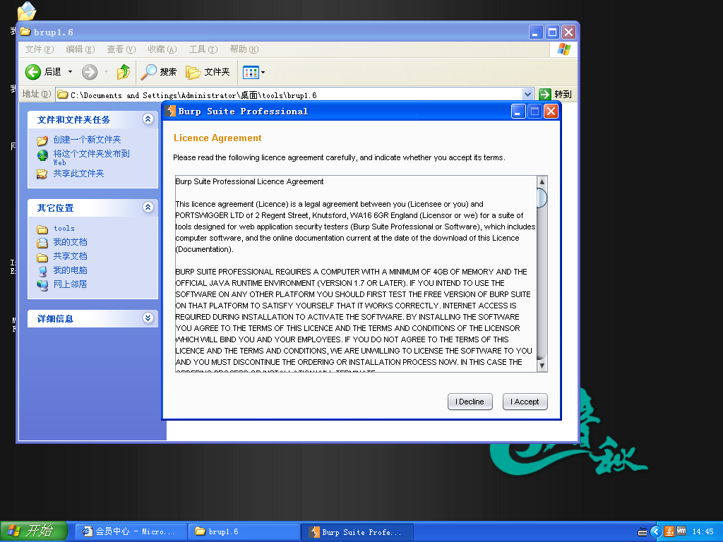The height and width of the screenshot is (542, 723).
Task: Click 将这个文件夹发布到 Web link
Action: (x=91, y=157)
